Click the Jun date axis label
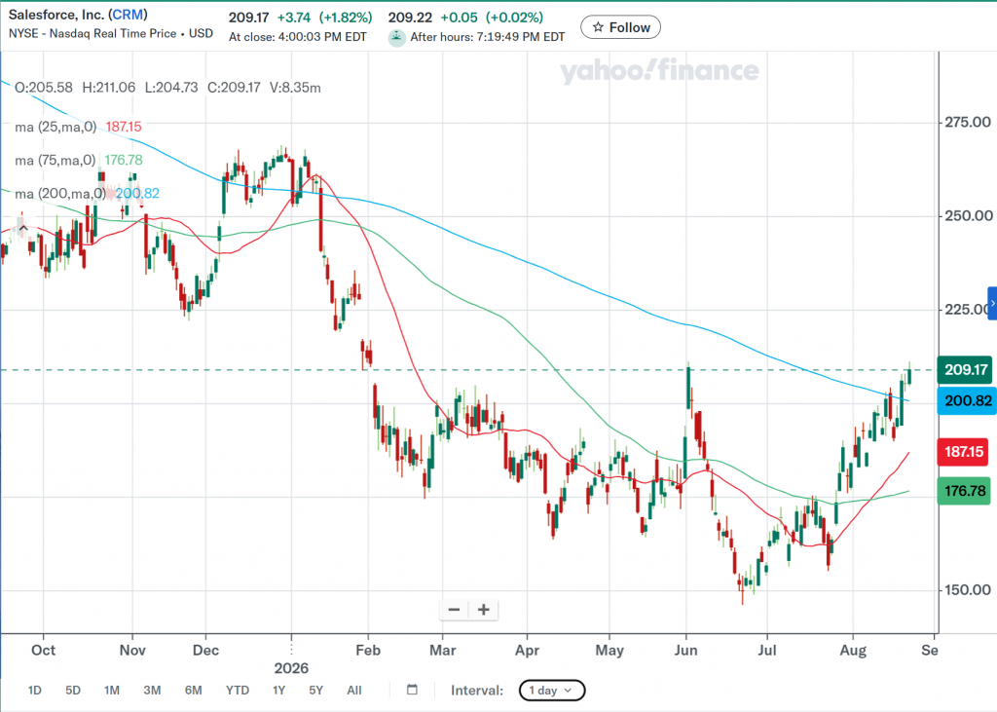The image size is (997, 712). (686, 651)
